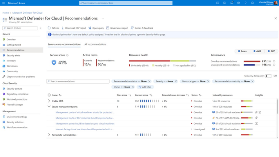Open Inventory in left menu

pos(11,61)
